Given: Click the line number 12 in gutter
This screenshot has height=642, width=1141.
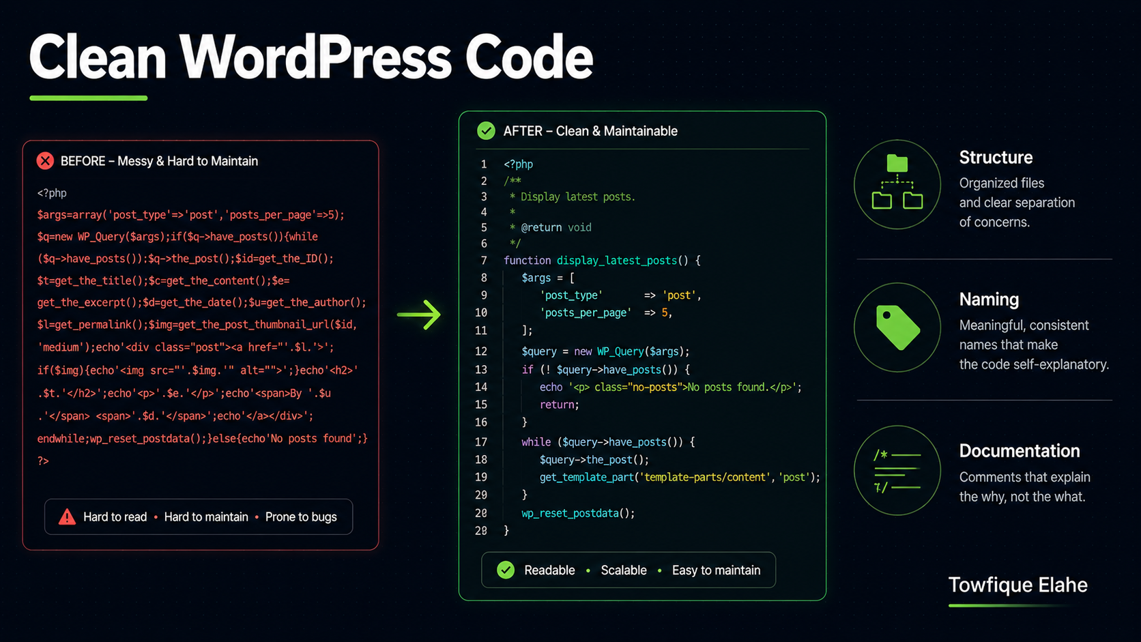Looking at the screenshot, I should [x=481, y=351].
